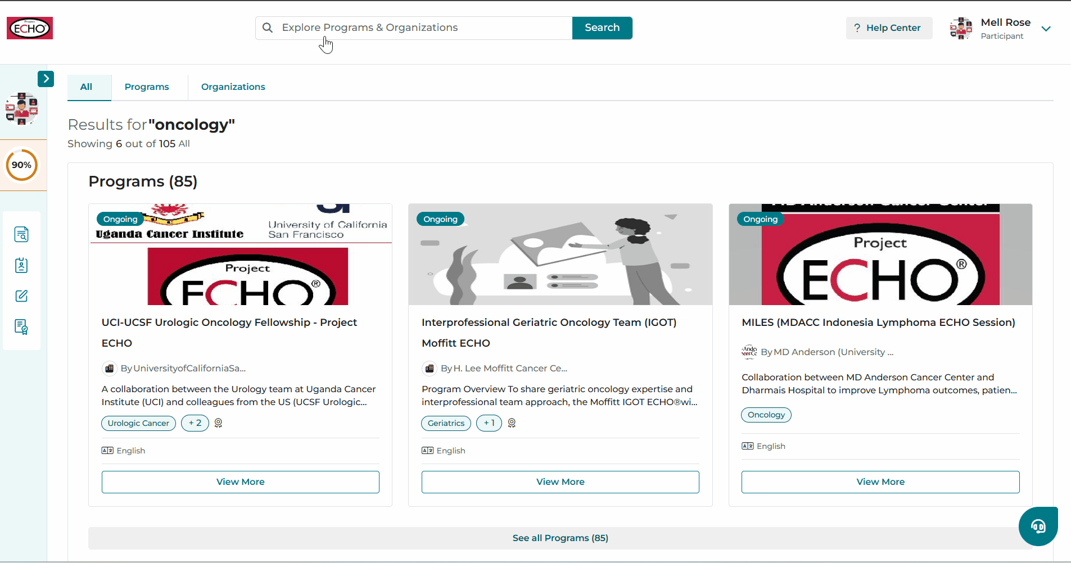Open MILES (MDACC Indonesia Lymphoma ECHO Session) title

coord(879,323)
